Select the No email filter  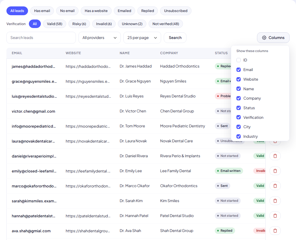67,11
